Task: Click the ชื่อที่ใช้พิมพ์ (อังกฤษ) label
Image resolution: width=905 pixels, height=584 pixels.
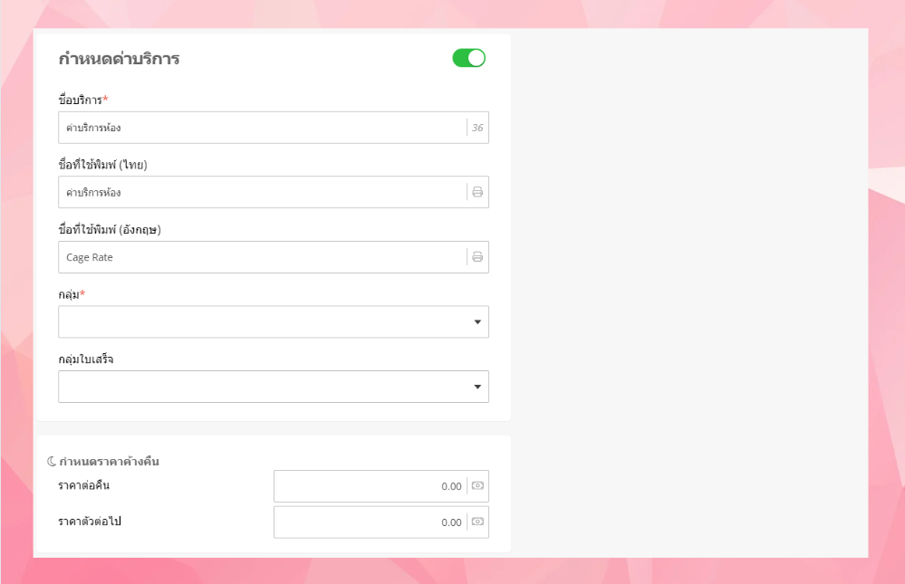Action: click(109, 230)
